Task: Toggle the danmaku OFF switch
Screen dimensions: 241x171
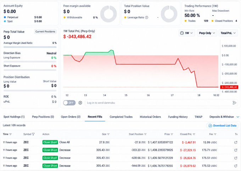Action: pos(69,103)
